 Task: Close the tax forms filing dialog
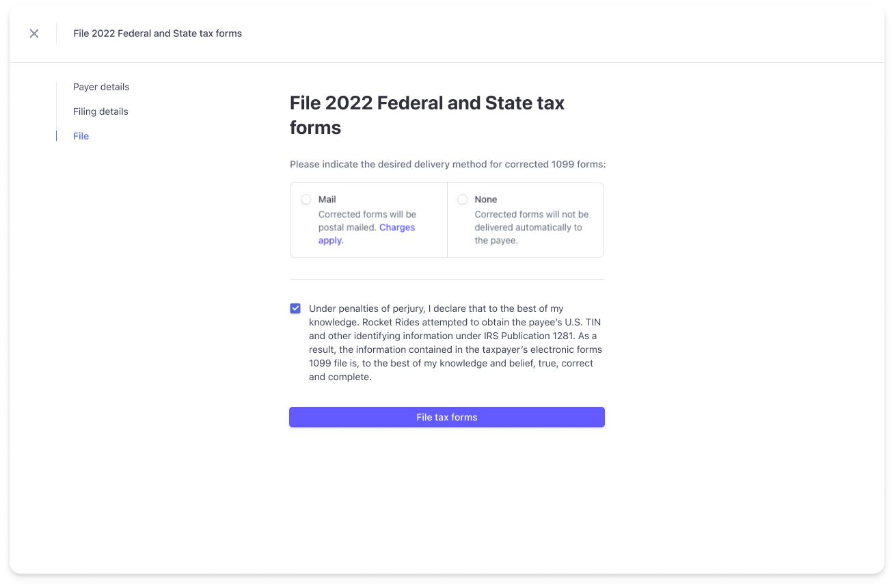(x=33, y=33)
